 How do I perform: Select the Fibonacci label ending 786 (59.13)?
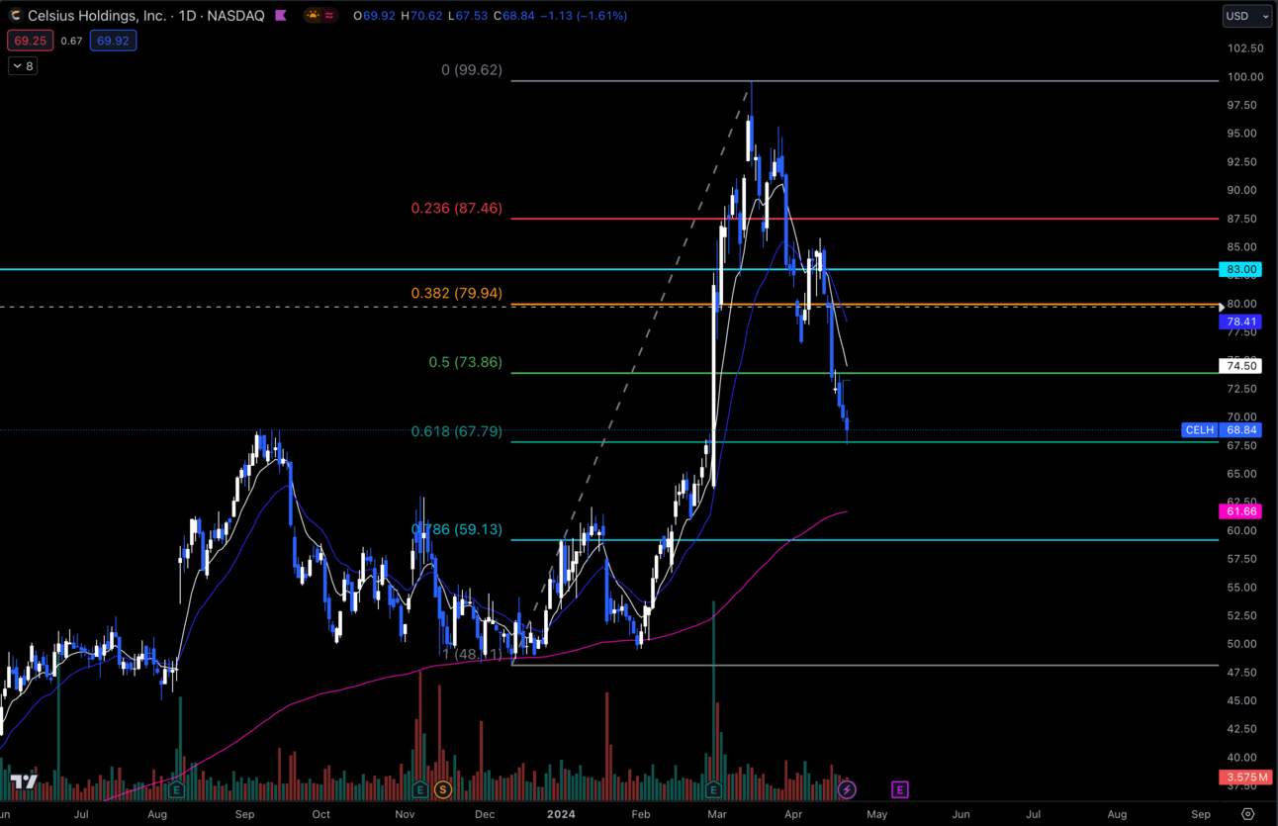click(x=457, y=529)
